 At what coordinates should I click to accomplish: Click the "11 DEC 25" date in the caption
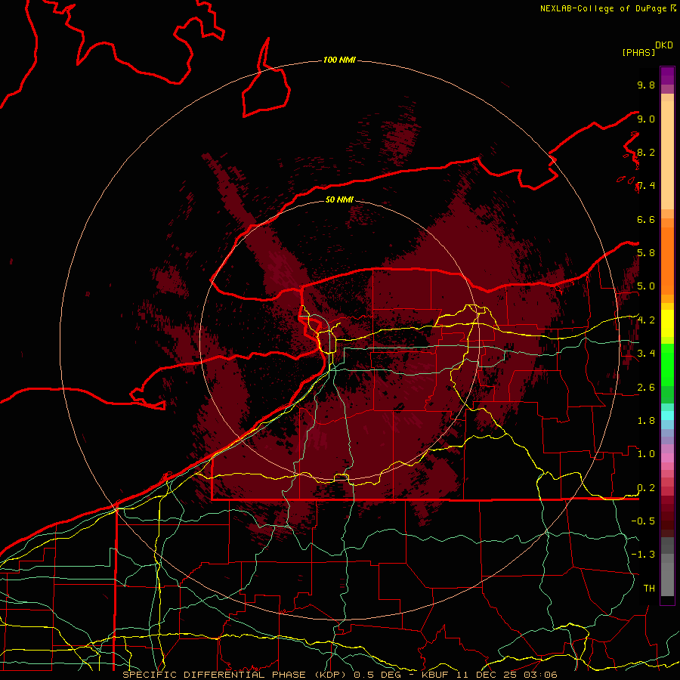coord(487,675)
